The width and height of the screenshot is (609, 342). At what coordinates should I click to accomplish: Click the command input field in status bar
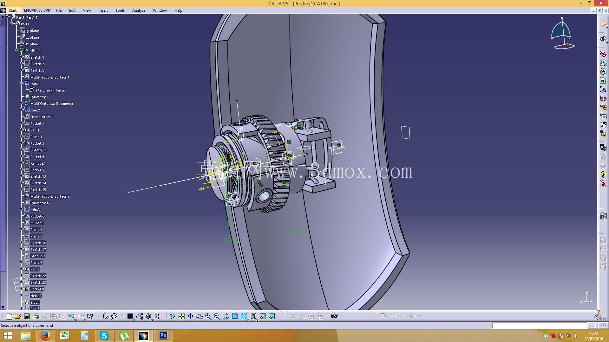(x=540, y=326)
